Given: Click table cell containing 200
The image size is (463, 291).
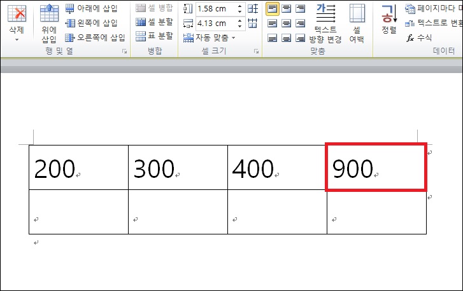Looking at the screenshot, I should point(78,167).
